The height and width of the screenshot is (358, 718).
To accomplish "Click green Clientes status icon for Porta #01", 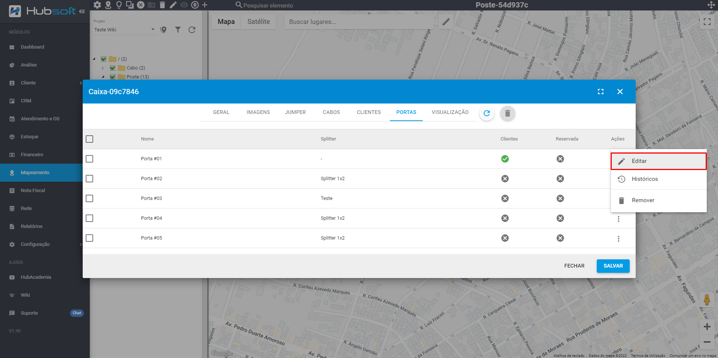I will [505, 159].
